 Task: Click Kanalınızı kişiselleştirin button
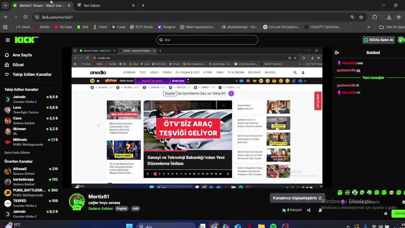pos(297,198)
